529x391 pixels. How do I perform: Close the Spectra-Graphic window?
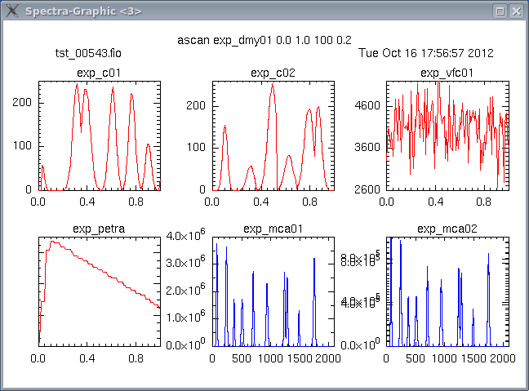point(516,11)
